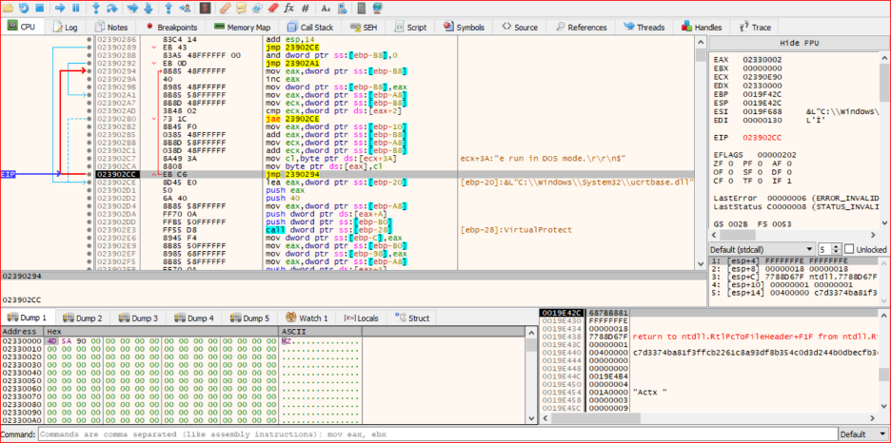Open the Comments speech bubble icon
891x443 pixels.
241,8
